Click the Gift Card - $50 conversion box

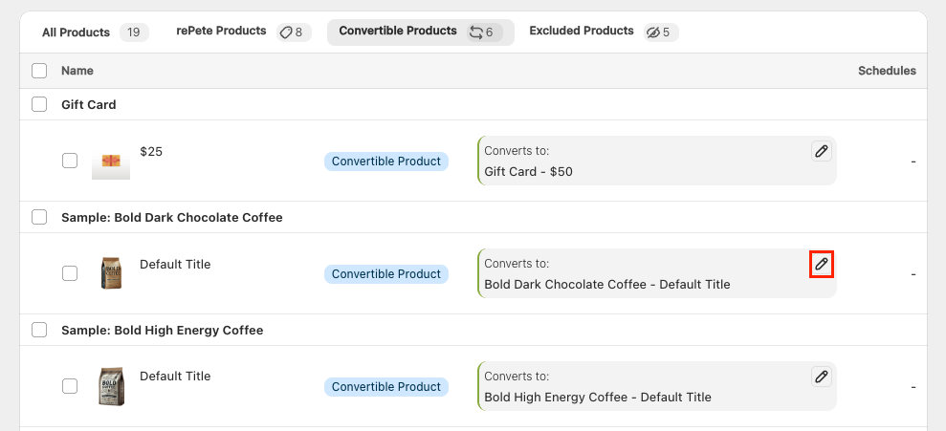point(657,161)
